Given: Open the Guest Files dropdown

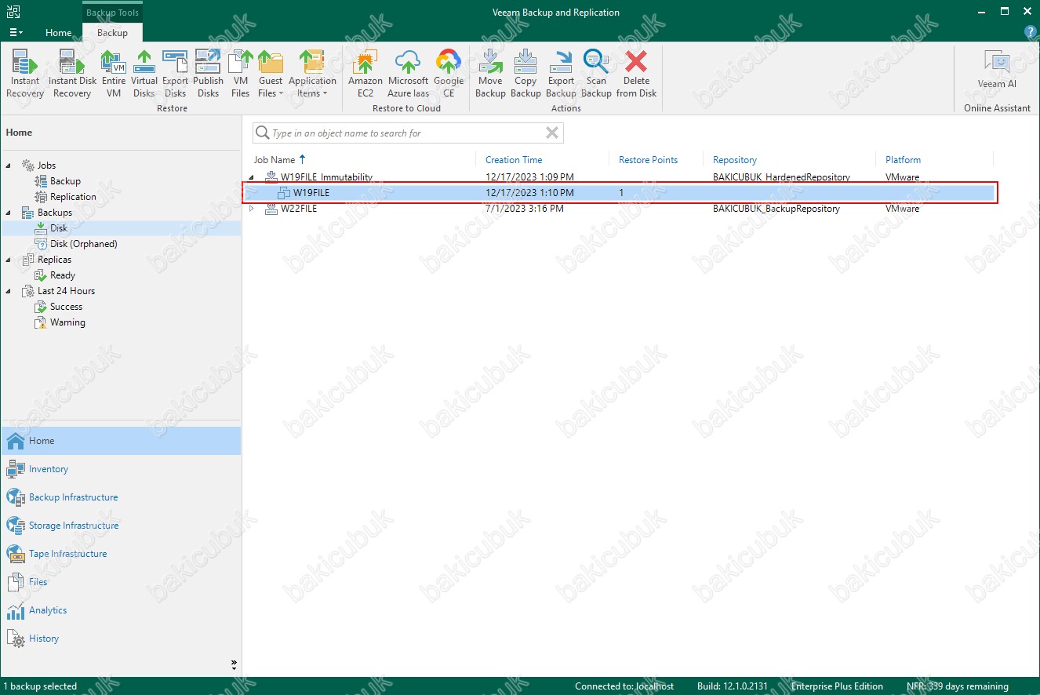Looking at the screenshot, I should [x=271, y=74].
